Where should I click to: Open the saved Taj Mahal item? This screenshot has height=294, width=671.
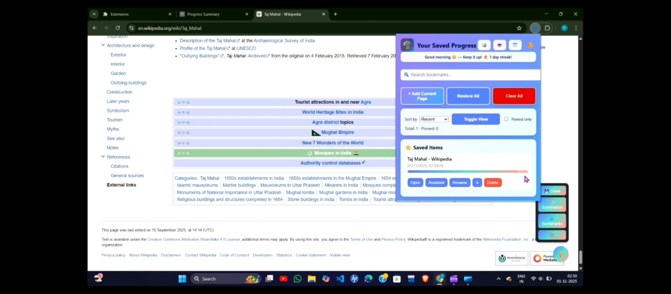(415, 183)
